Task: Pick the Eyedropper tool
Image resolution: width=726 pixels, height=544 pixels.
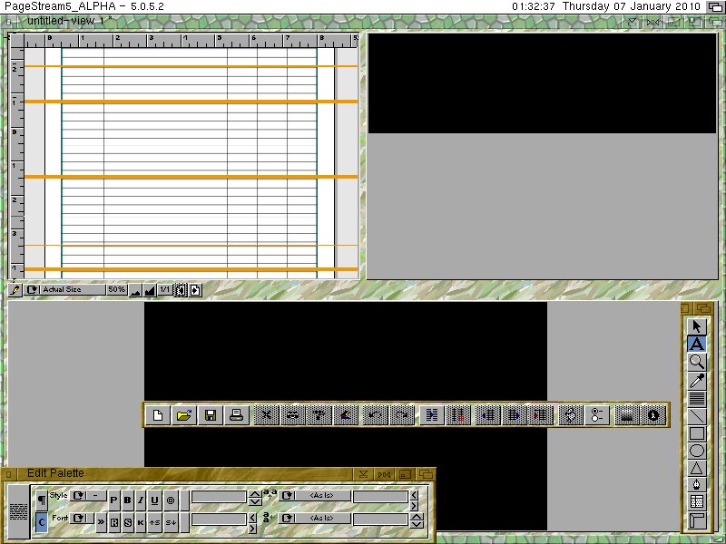Action: tap(696, 380)
